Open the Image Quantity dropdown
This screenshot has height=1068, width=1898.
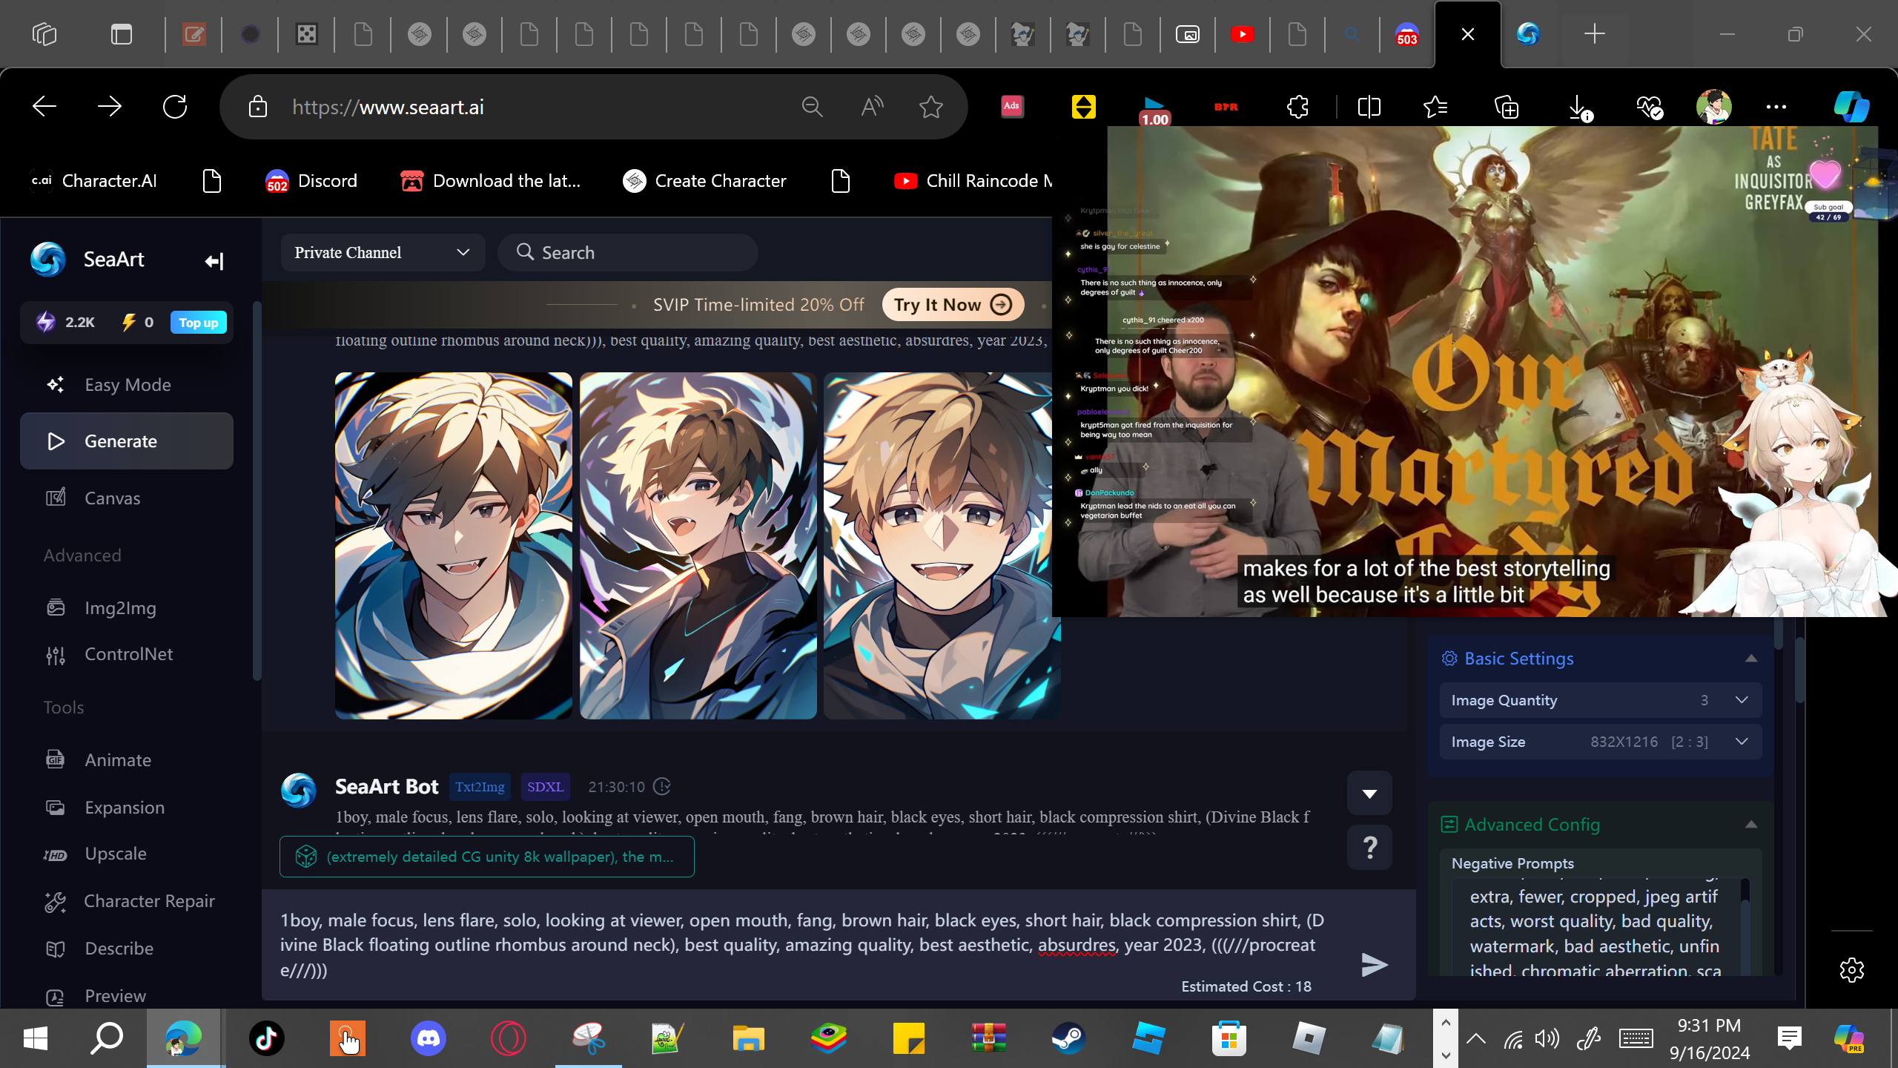point(1600,700)
